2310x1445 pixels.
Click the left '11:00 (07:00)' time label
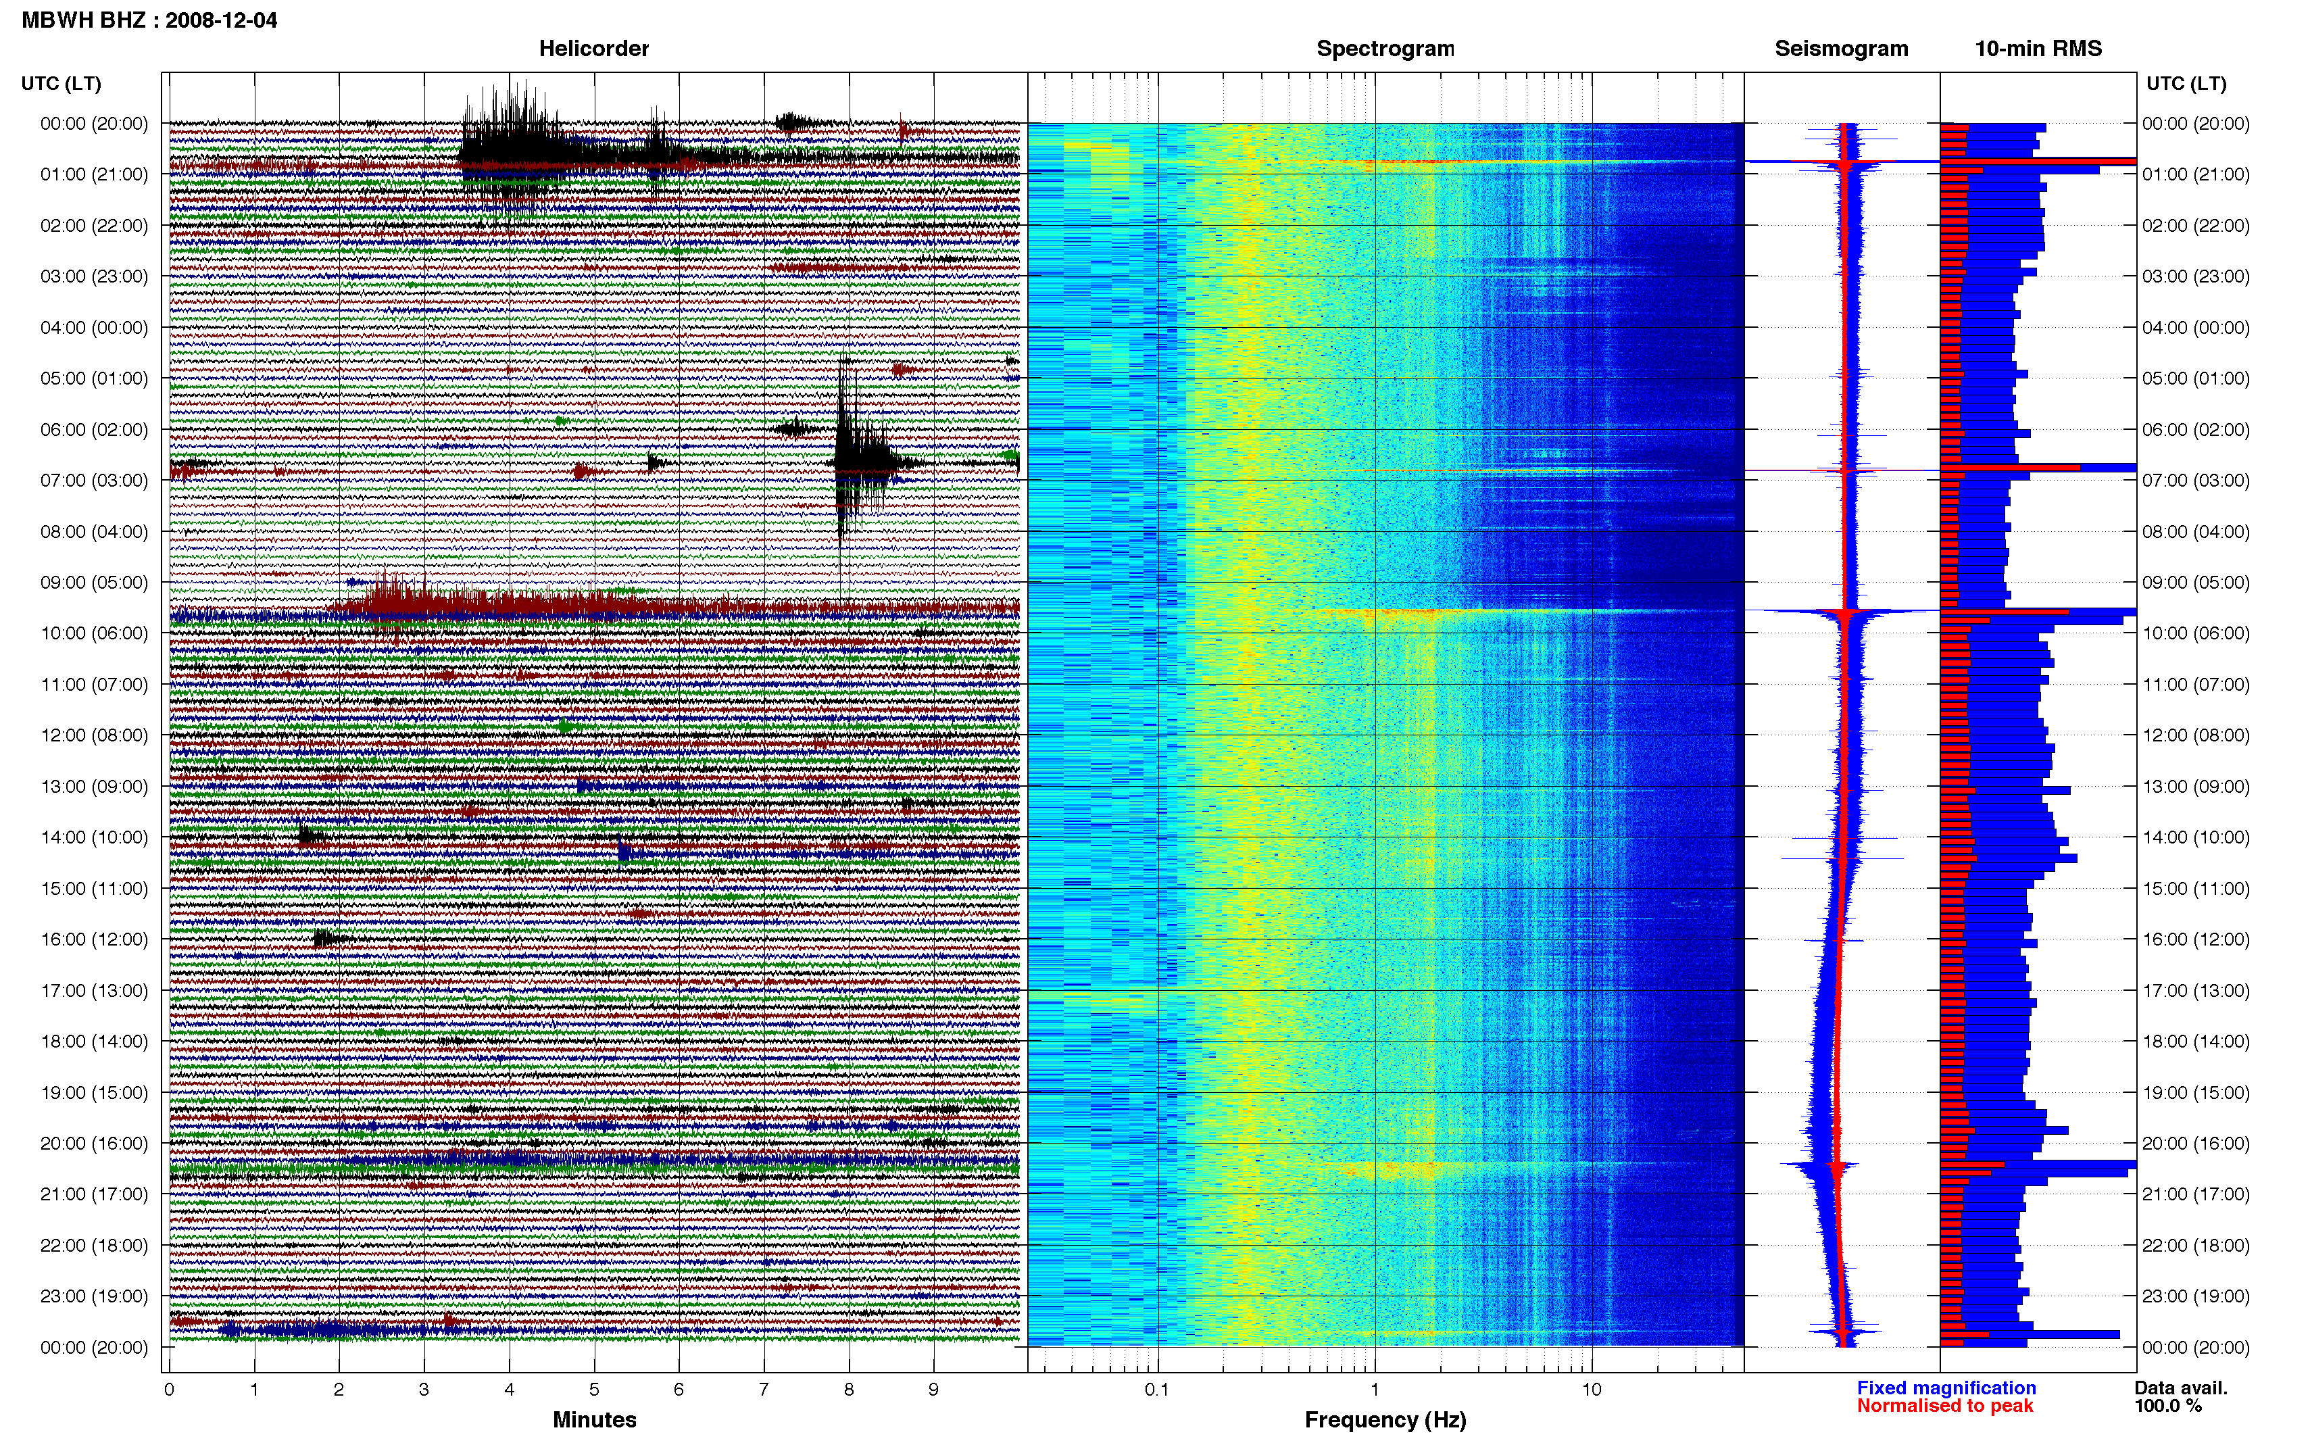(x=94, y=684)
